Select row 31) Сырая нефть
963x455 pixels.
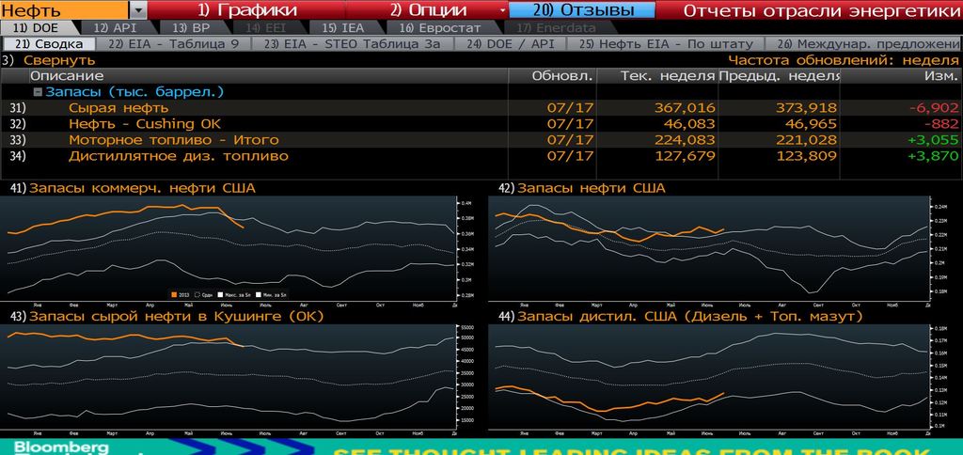tap(481, 108)
